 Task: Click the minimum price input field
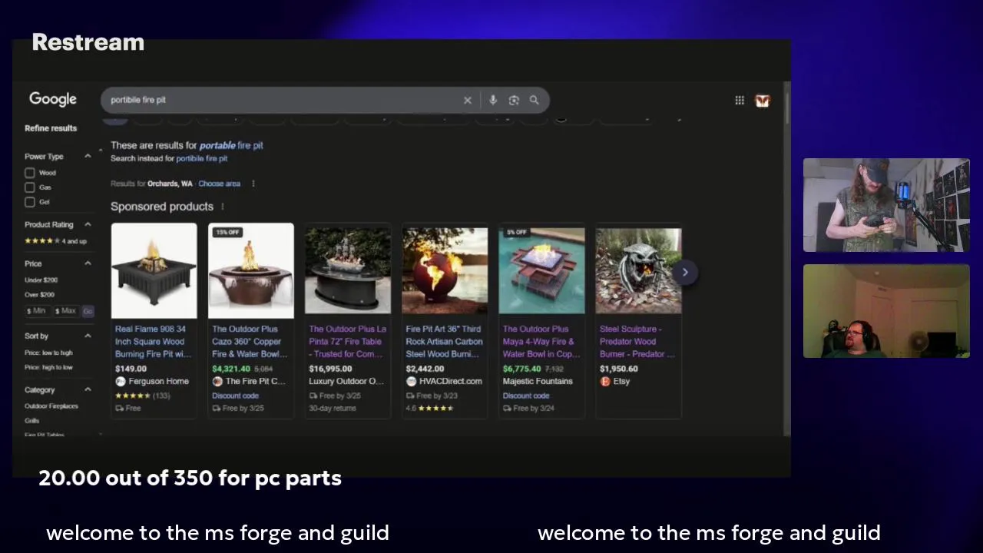37,311
